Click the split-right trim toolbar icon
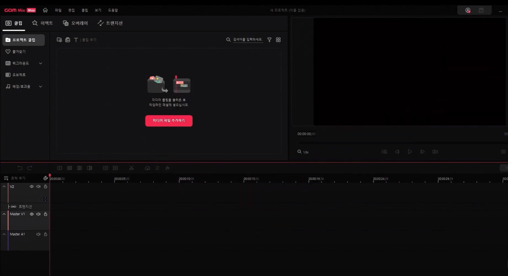 coord(89,168)
